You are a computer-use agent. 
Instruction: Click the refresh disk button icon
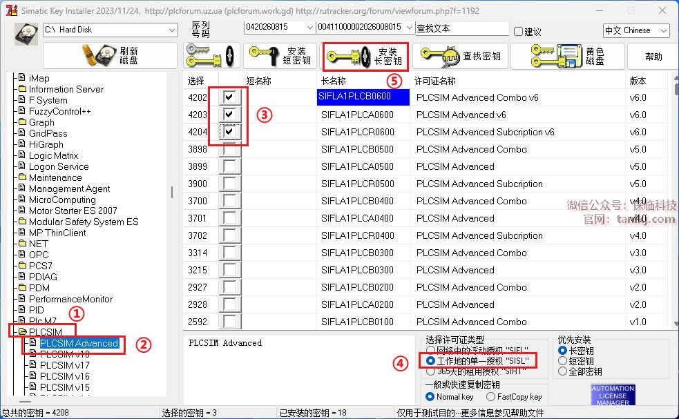coord(111,56)
